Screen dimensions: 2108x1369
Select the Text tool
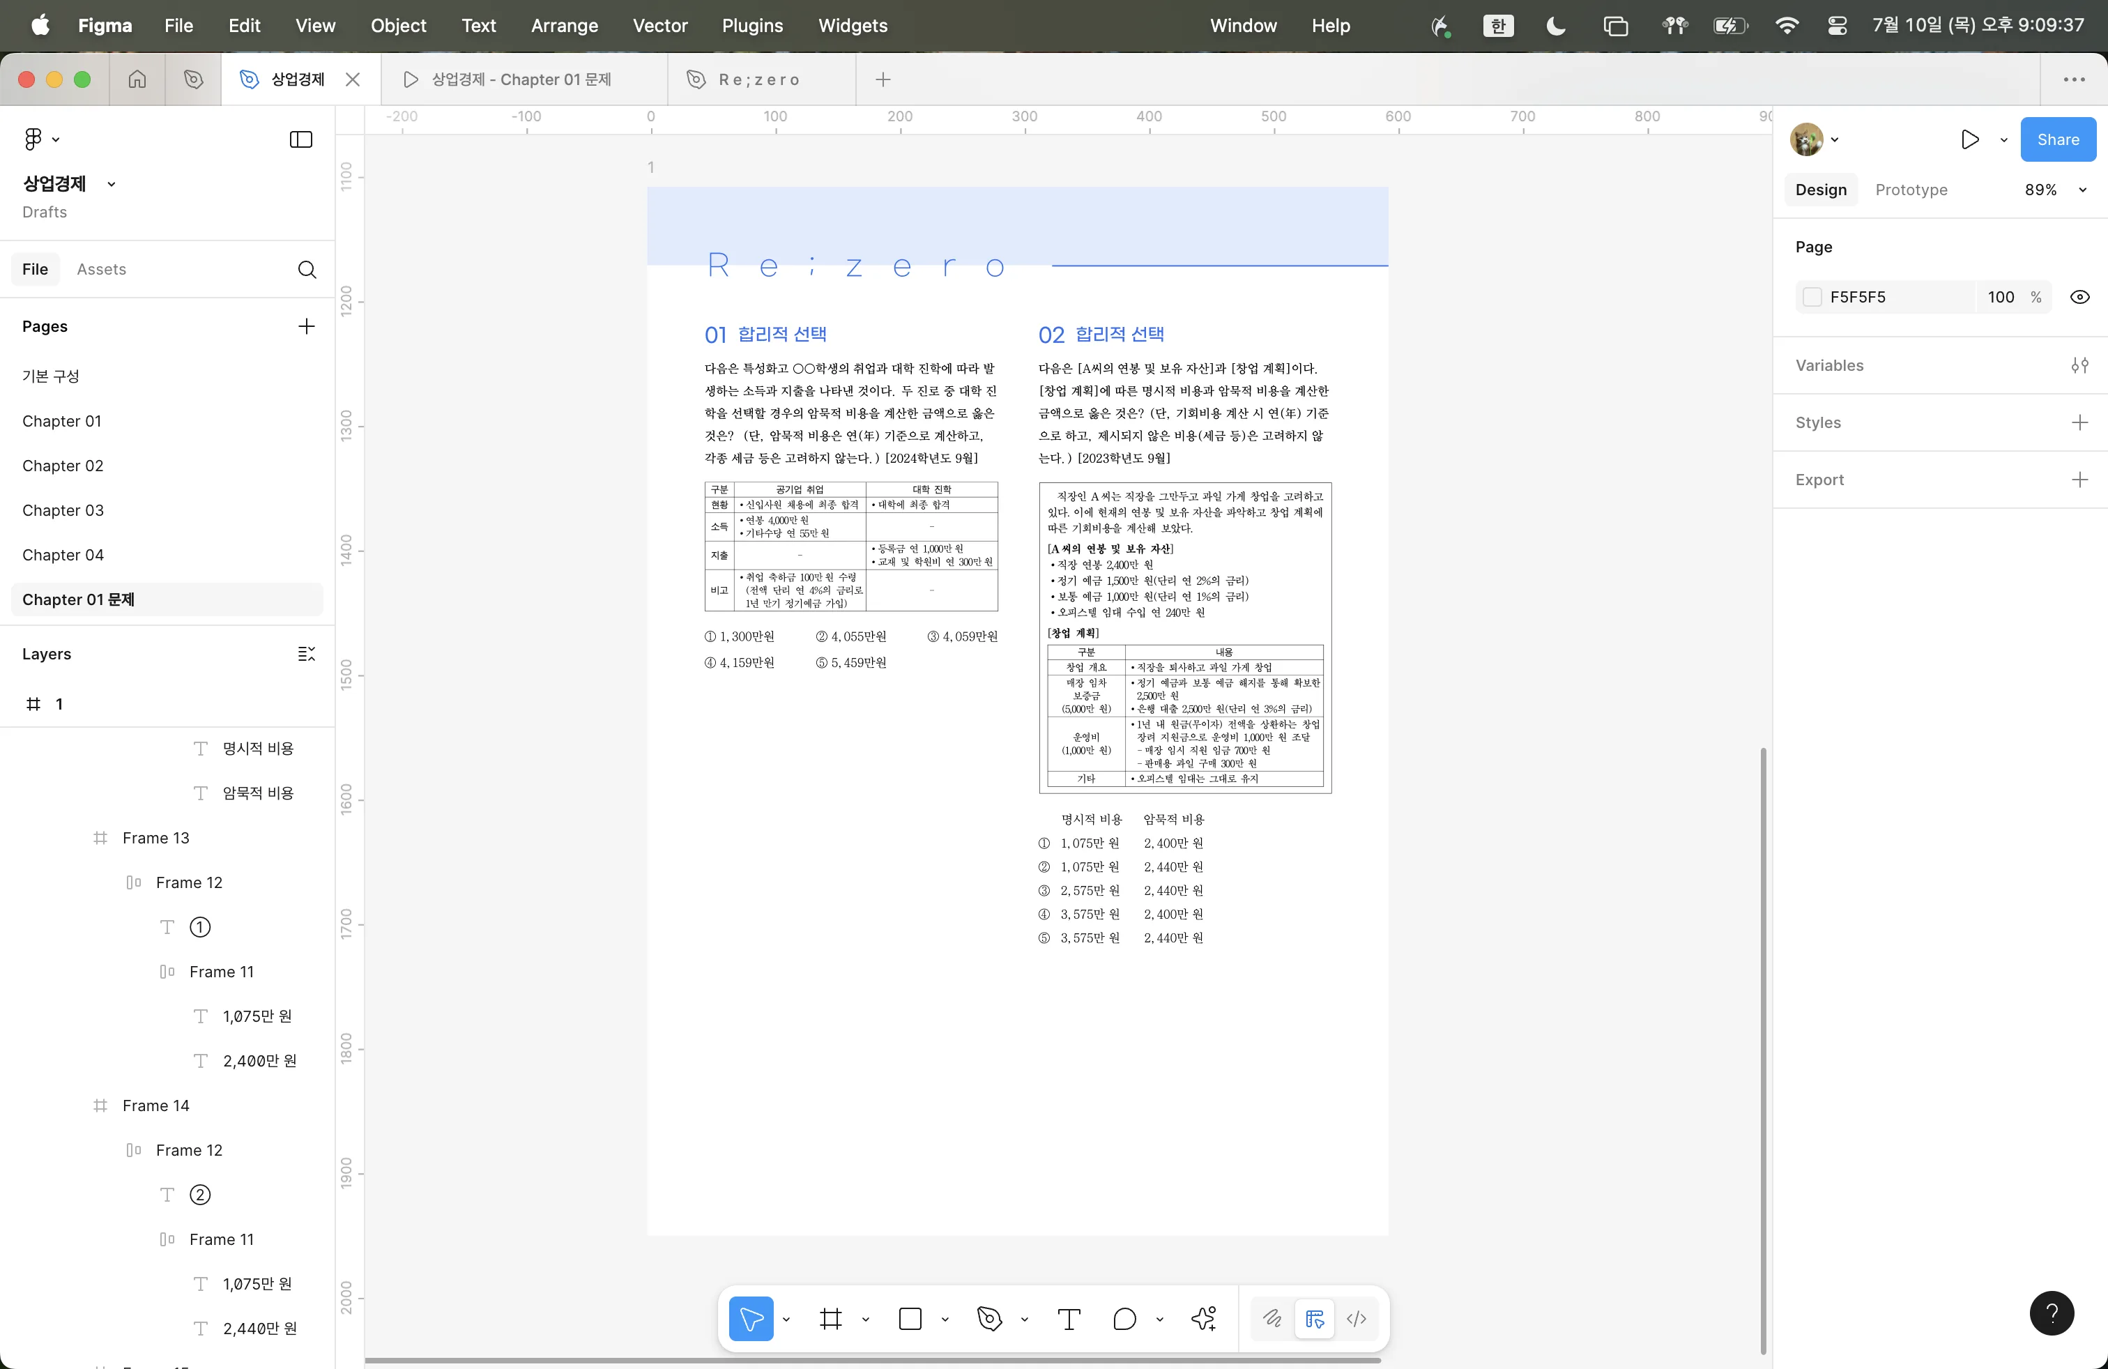click(x=1069, y=1320)
